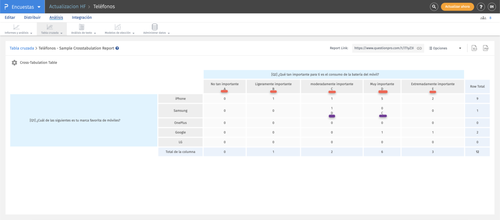
Task: Open the Actualizacion HF breadcrumb
Action: tap(67, 7)
